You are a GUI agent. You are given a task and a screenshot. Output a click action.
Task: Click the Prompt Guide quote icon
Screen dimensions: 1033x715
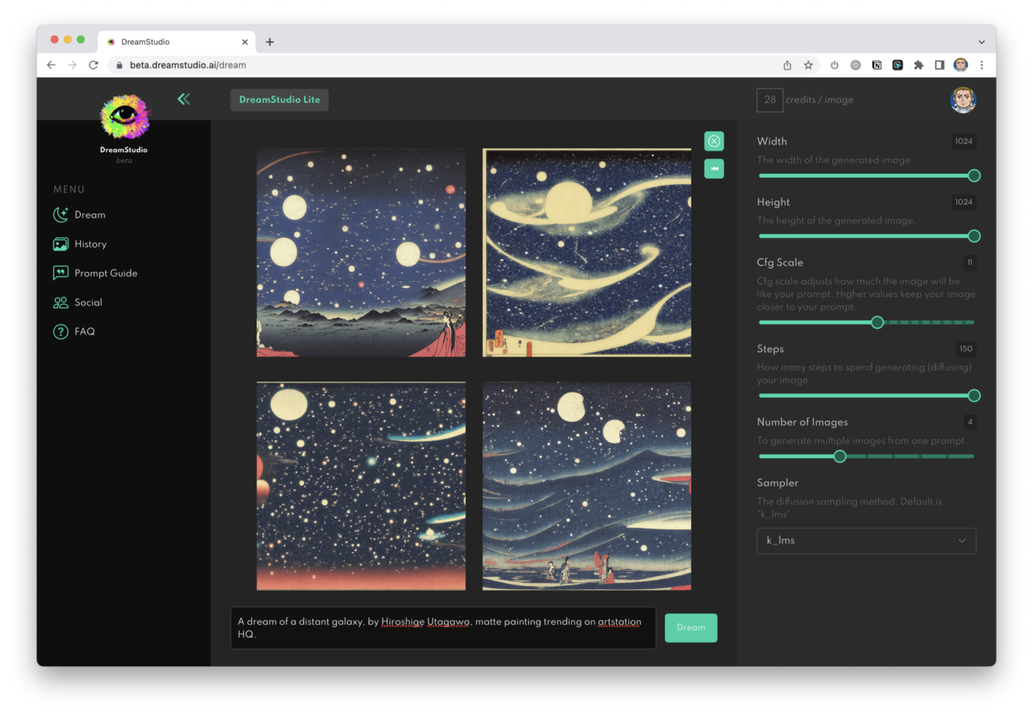pyautogui.click(x=61, y=273)
